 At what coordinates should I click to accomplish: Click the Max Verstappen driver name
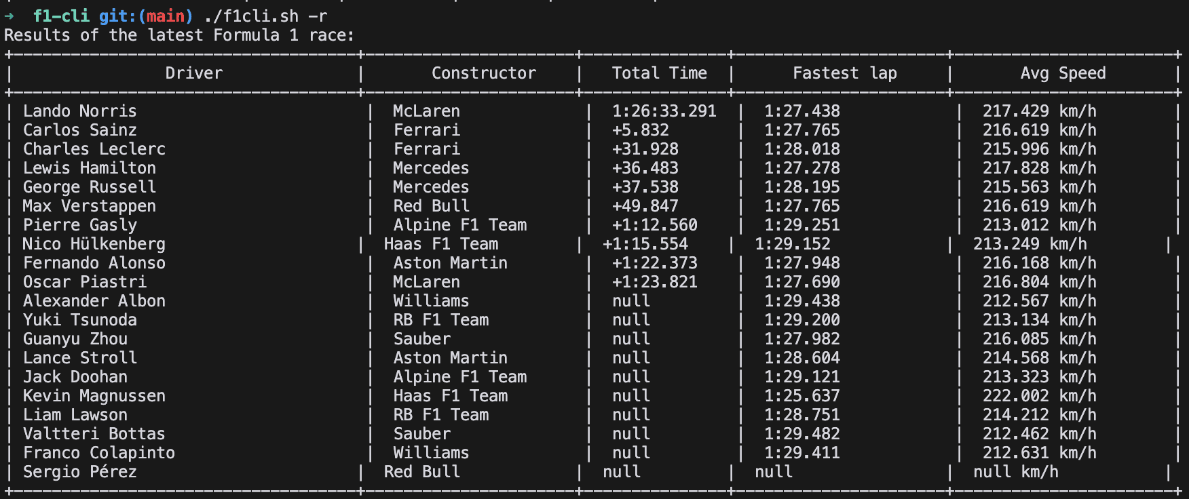[90, 206]
